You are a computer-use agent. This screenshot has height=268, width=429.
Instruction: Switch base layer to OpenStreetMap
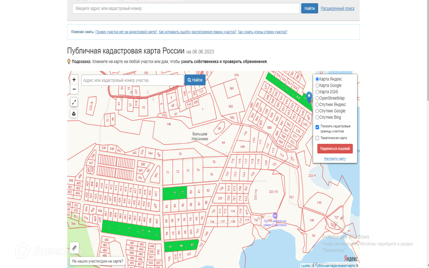[317, 98]
